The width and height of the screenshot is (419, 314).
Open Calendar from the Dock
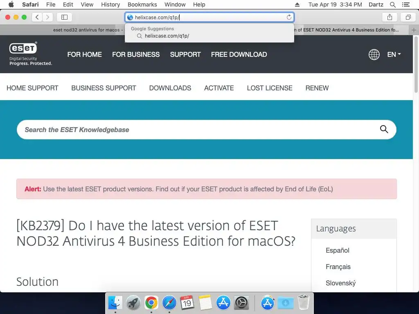[187, 303]
